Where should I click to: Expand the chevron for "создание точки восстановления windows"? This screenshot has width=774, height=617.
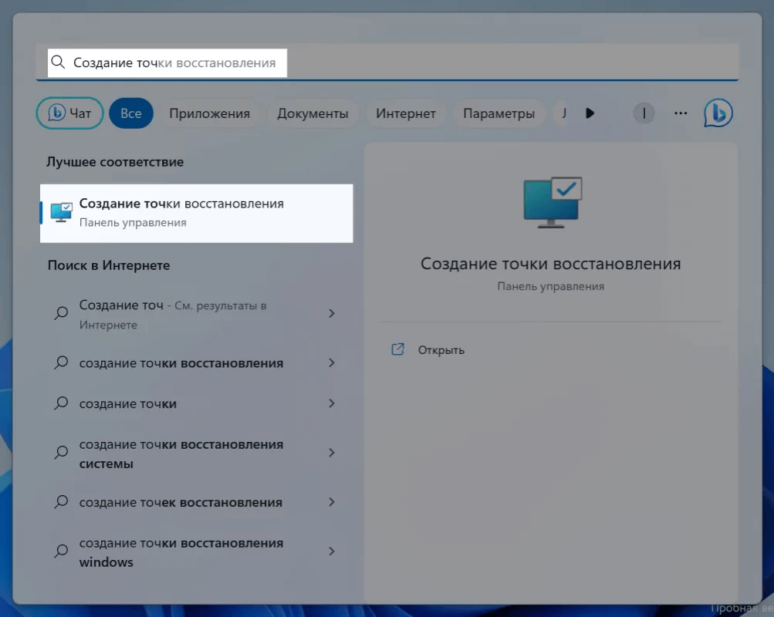[x=332, y=551]
